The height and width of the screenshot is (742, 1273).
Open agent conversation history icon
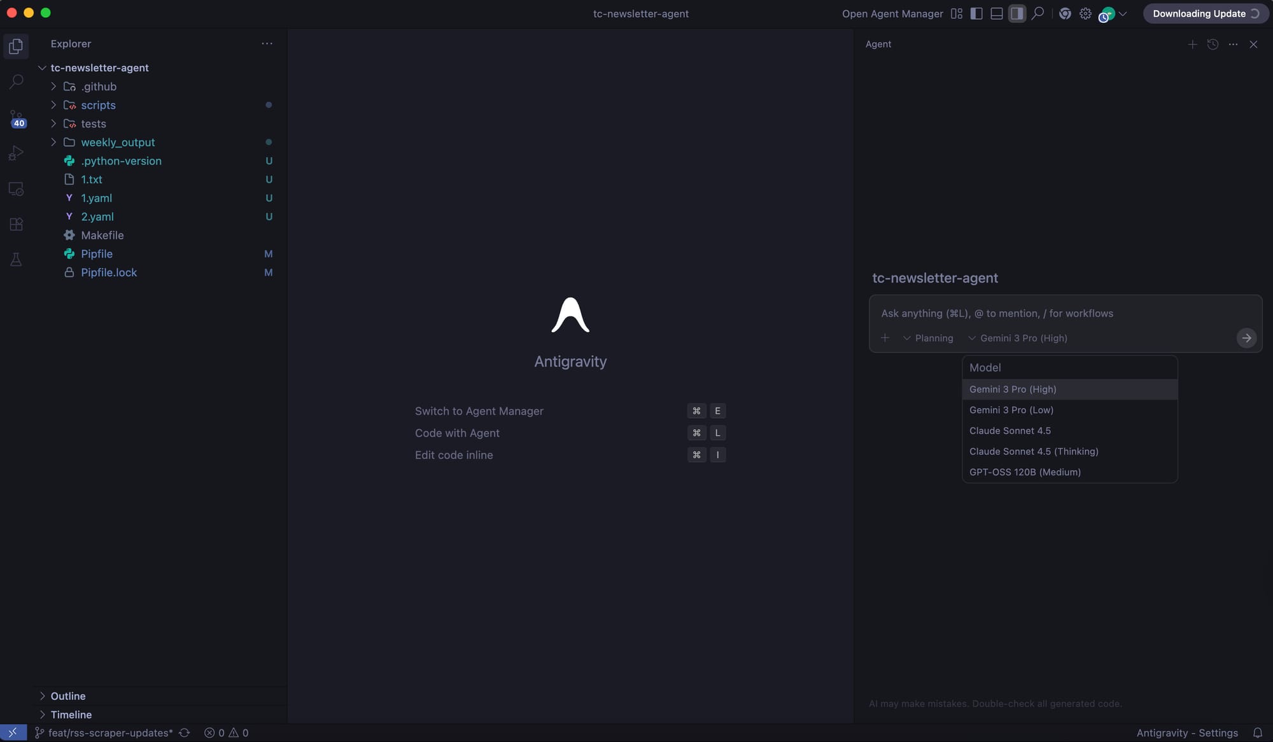pyautogui.click(x=1213, y=45)
